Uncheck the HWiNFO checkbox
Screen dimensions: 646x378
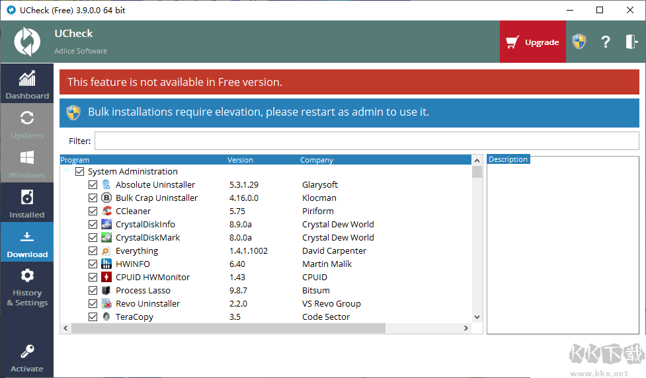tap(93, 264)
